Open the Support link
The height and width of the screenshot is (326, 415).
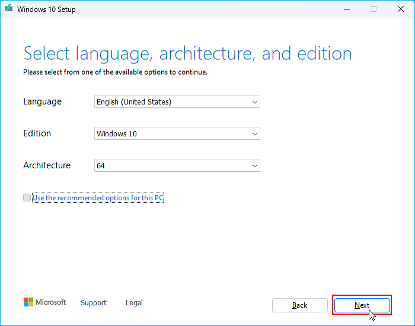(x=94, y=303)
